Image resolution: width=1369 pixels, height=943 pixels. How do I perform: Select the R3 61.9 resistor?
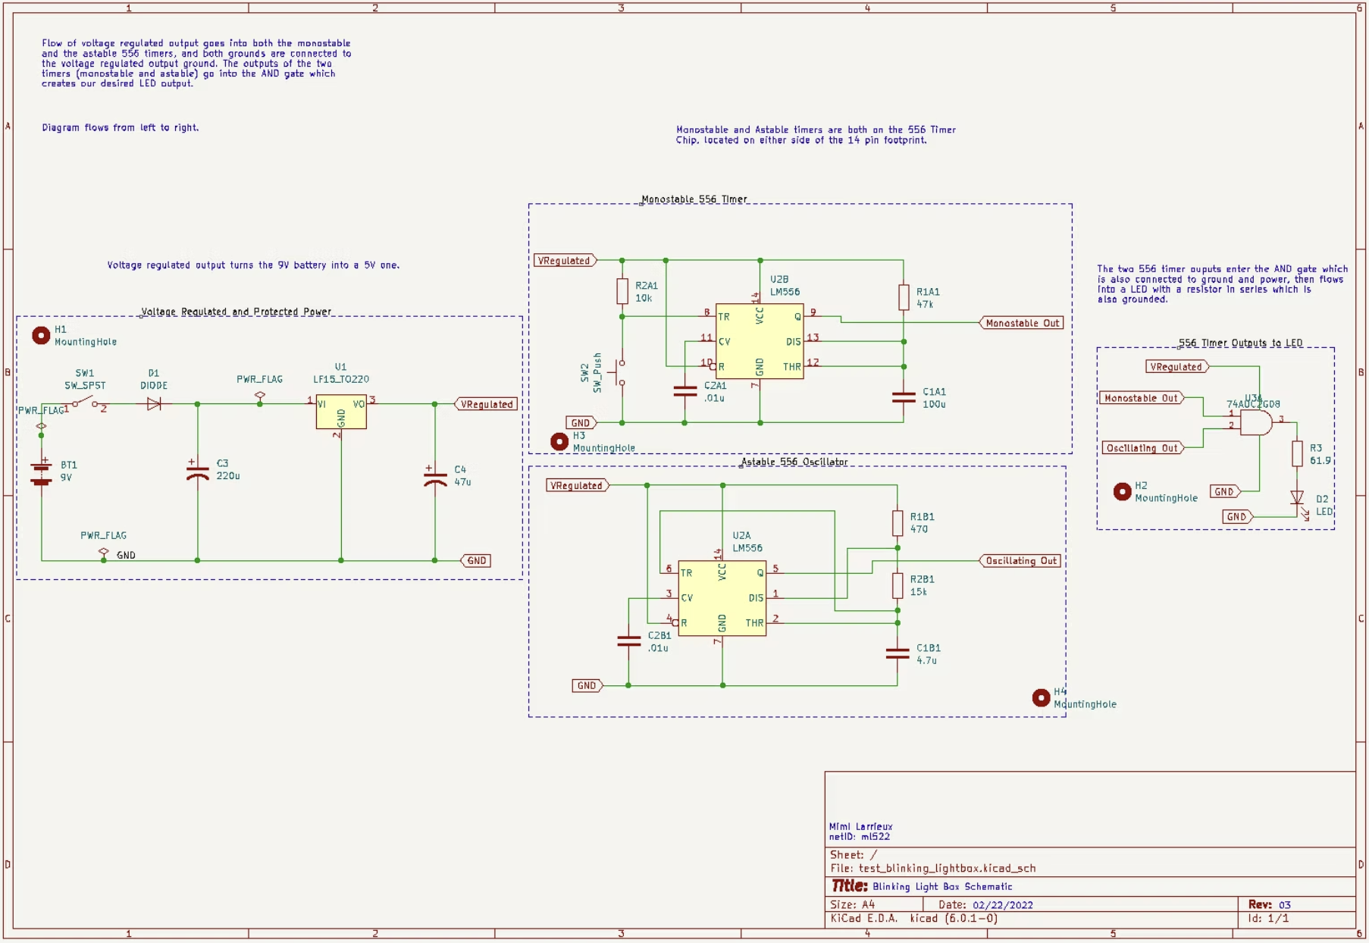1297,453
